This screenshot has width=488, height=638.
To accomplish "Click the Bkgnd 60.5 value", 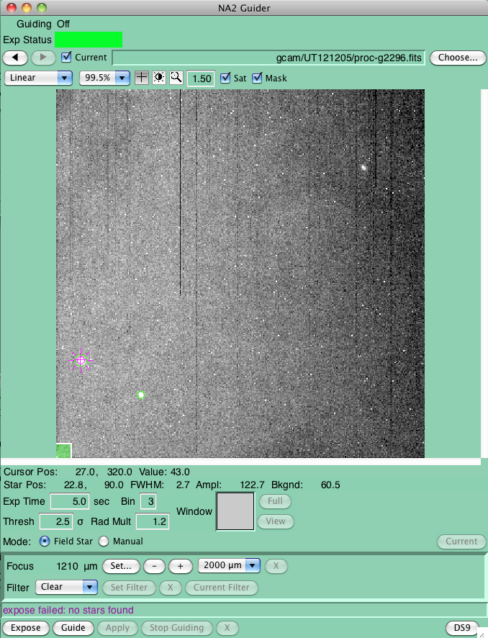I will click(330, 485).
